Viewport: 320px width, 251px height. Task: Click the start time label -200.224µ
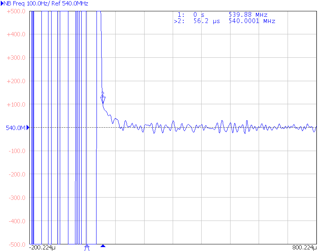pos(43,247)
